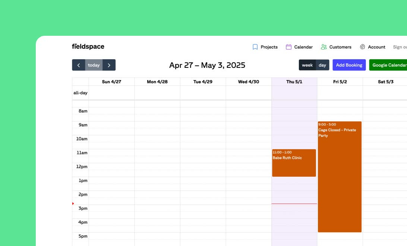Image resolution: width=407 pixels, height=246 pixels.
Task: Click the Google Calendar button
Action: tap(389, 65)
